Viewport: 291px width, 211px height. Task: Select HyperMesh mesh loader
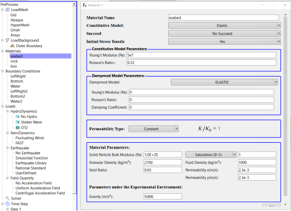tap(20, 25)
